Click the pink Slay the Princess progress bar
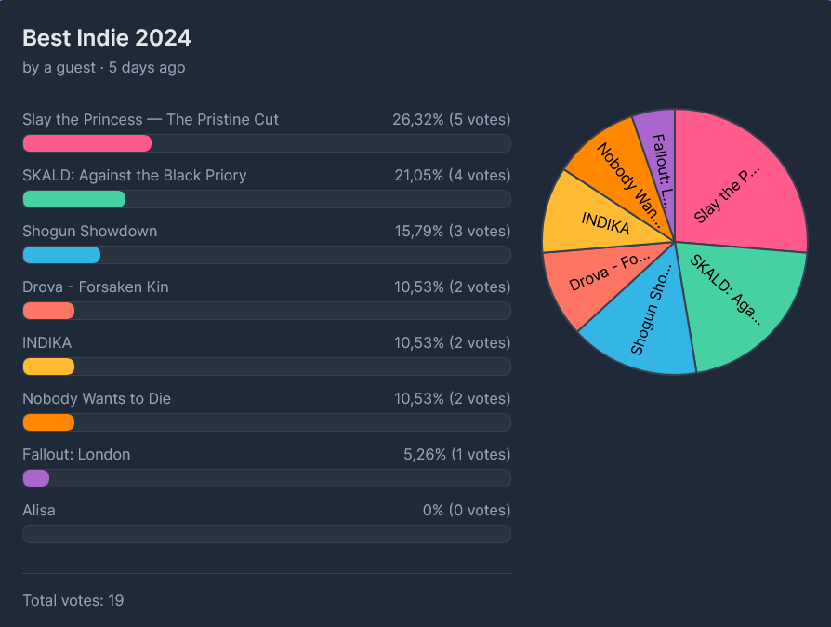This screenshot has height=627, width=831. coord(87,143)
